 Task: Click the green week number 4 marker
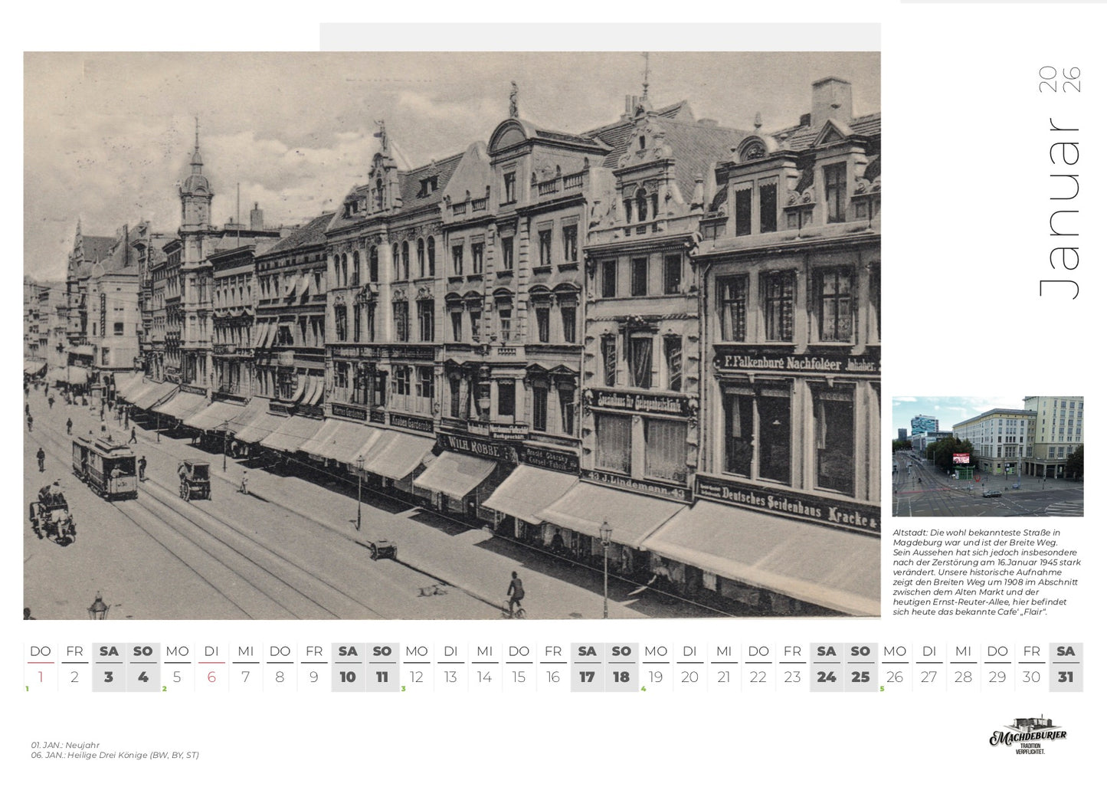(x=644, y=688)
